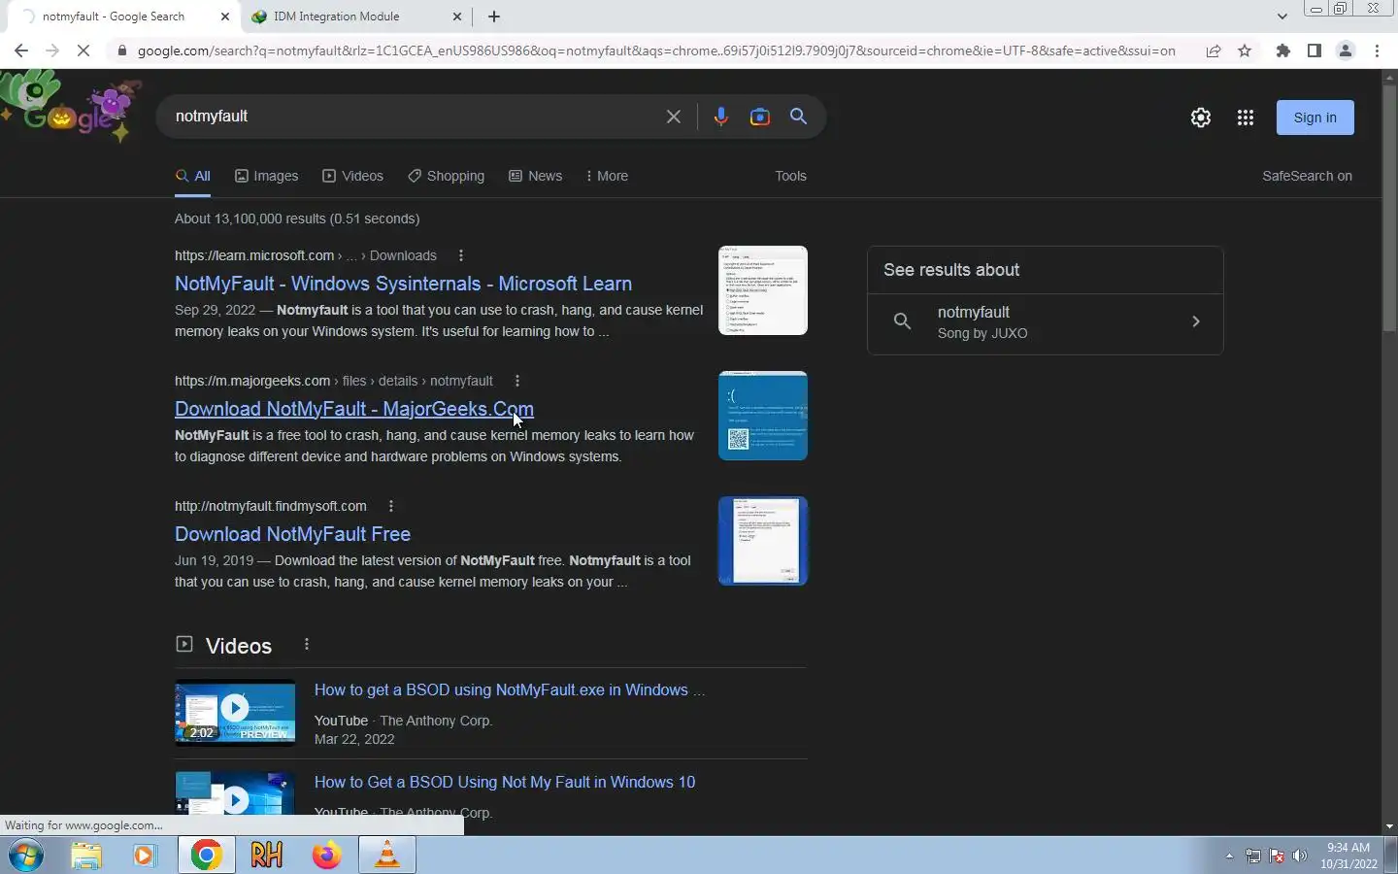Image resolution: width=1398 pixels, height=874 pixels.
Task: Click the page vertical scrollbar thumb
Action: coord(1389,209)
